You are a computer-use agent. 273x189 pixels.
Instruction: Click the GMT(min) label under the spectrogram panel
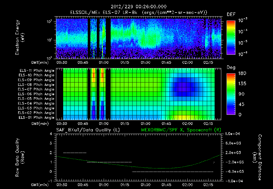[x=40, y=62]
